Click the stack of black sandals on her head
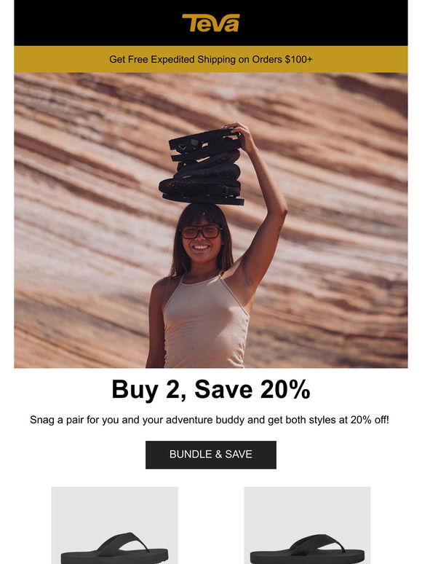This screenshot has width=422, height=564. (x=203, y=168)
